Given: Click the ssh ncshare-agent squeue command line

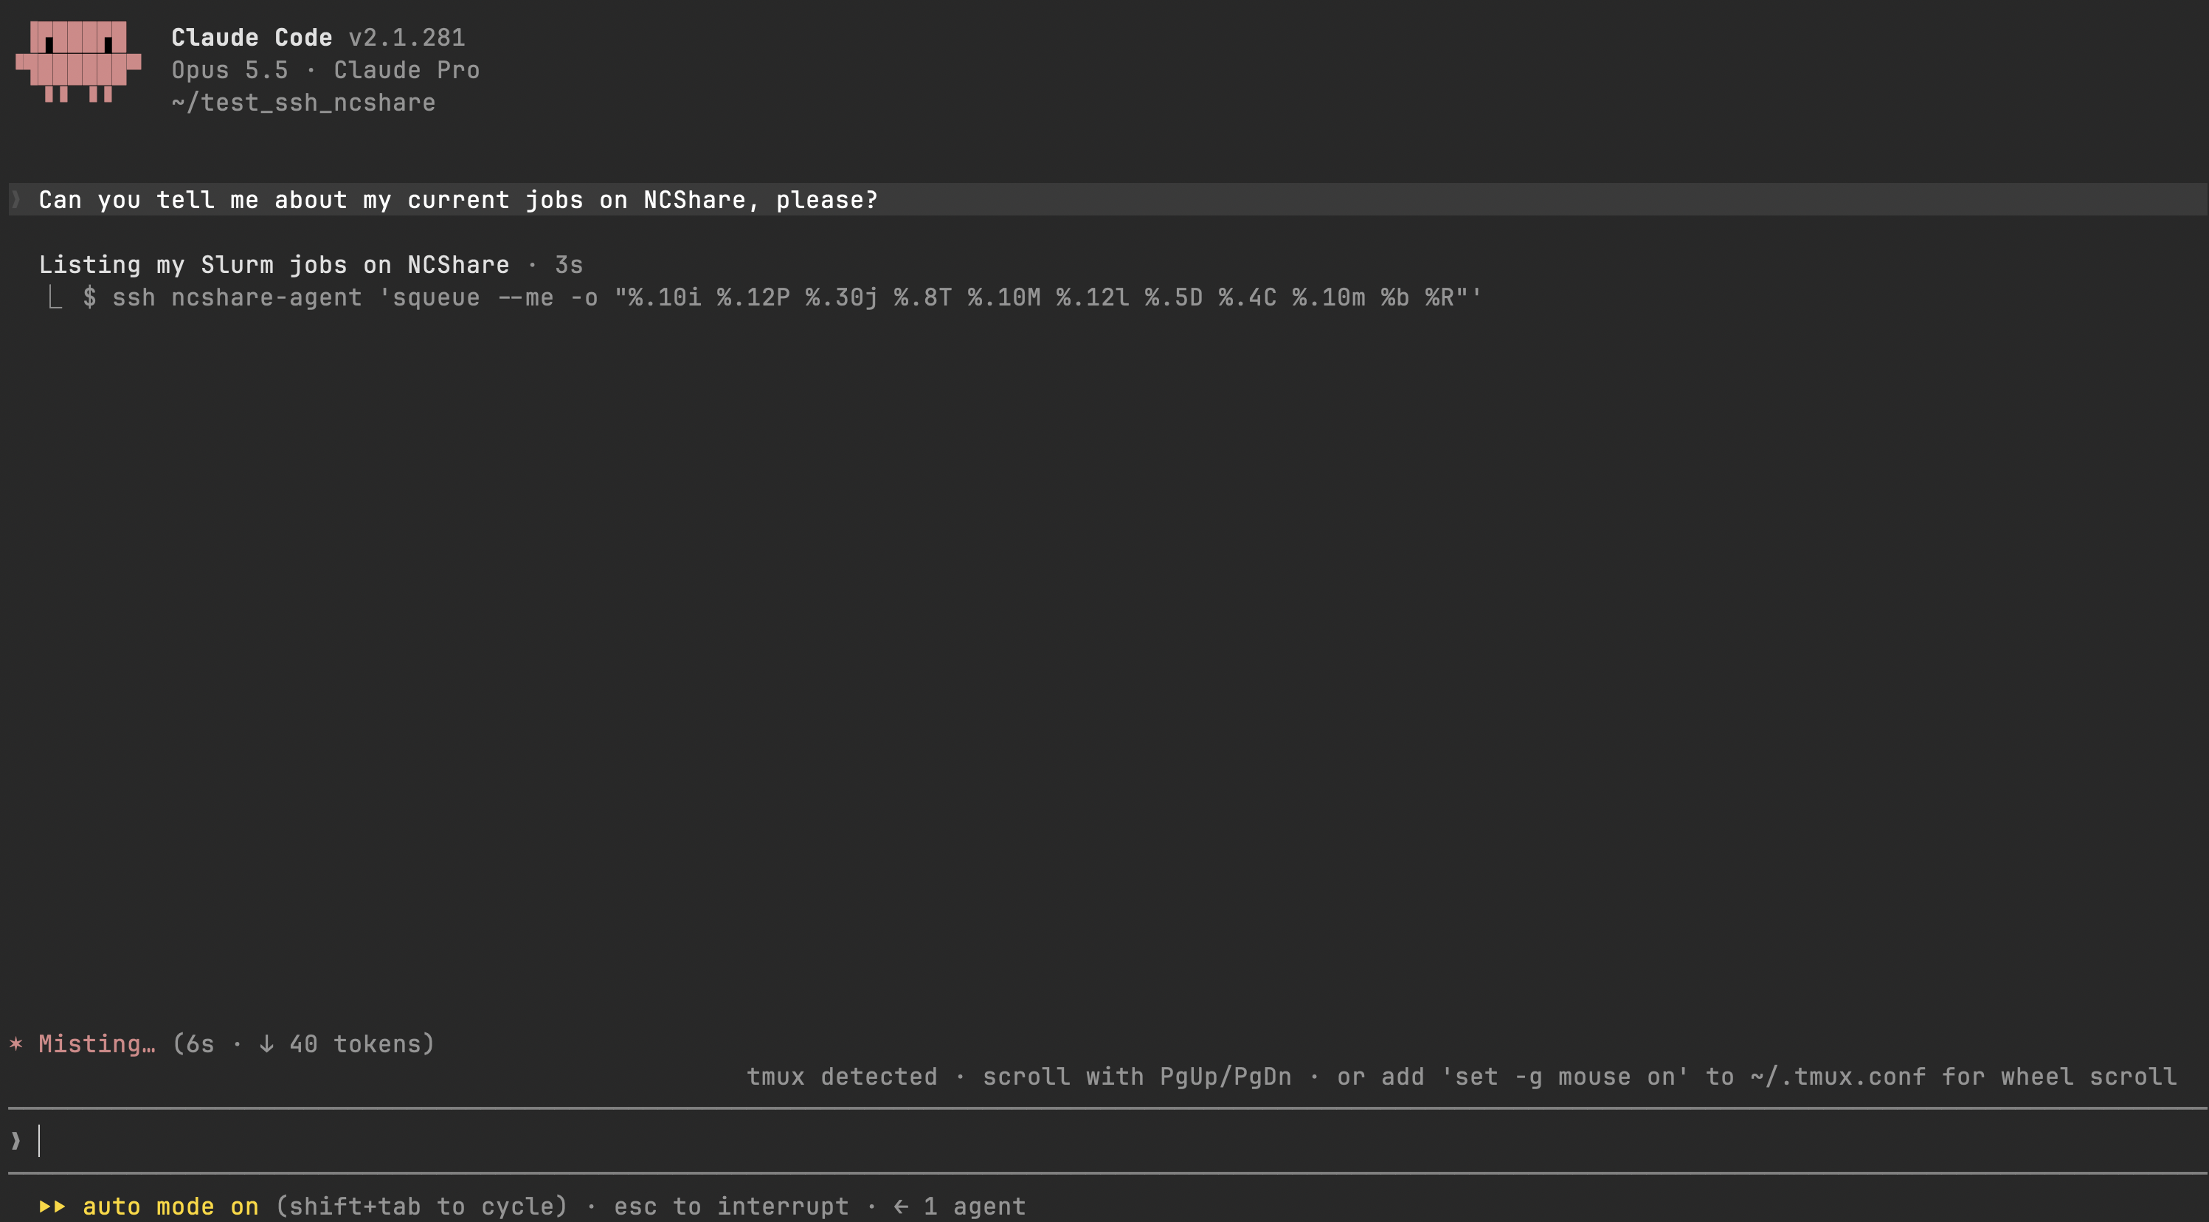Looking at the screenshot, I should [x=782, y=297].
